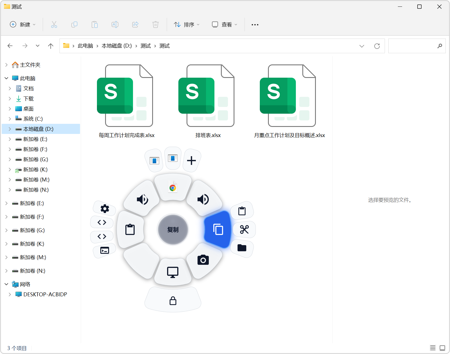The height and width of the screenshot is (354, 450).
Task: Open the 排序 sort menu
Action: click(187, 24)
